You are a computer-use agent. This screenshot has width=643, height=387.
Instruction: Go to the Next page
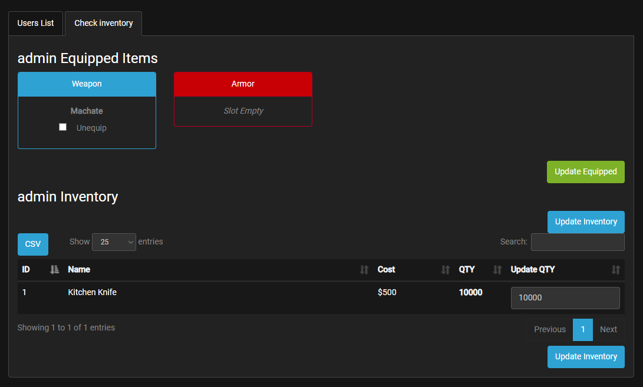point(608,330)
